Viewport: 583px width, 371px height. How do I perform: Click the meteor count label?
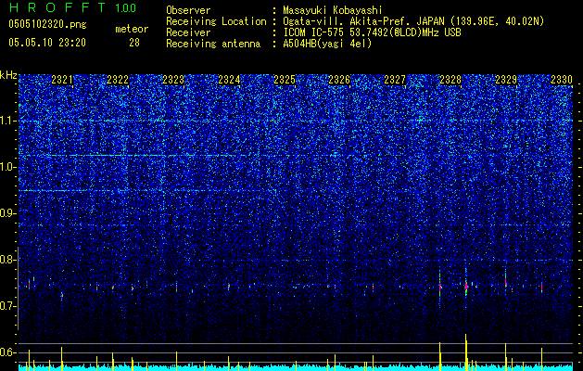coord(132,29)
